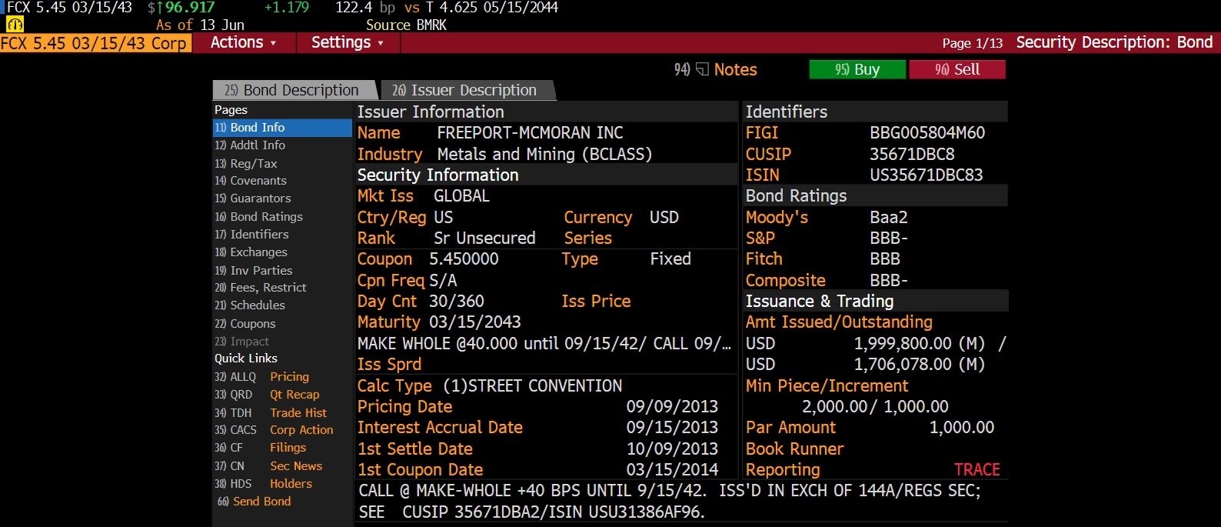Click the MAKE WHOLE call schedule line
This screenshot has width=1221, height=527.
click(x=544, y=344)
